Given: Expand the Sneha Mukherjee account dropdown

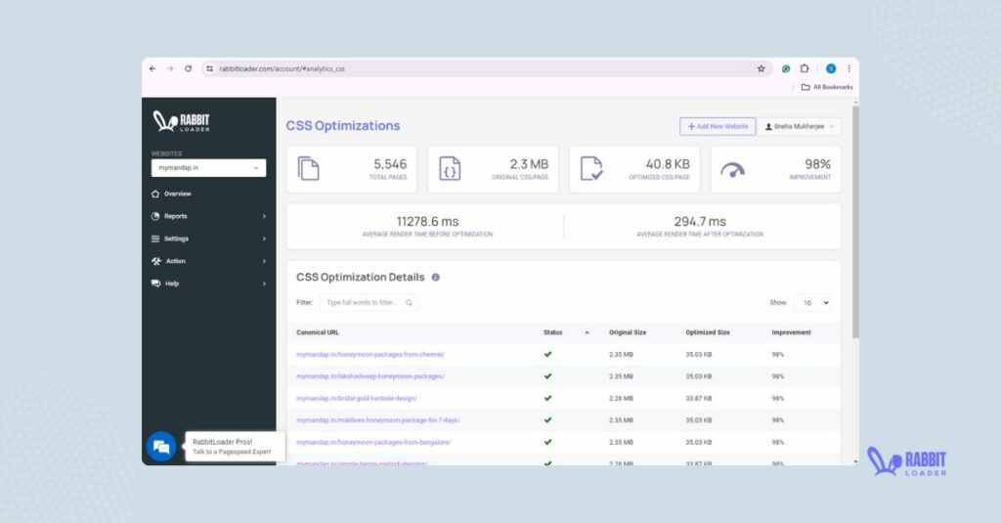Looking at the screenshot, I should (x=801, y=126).
